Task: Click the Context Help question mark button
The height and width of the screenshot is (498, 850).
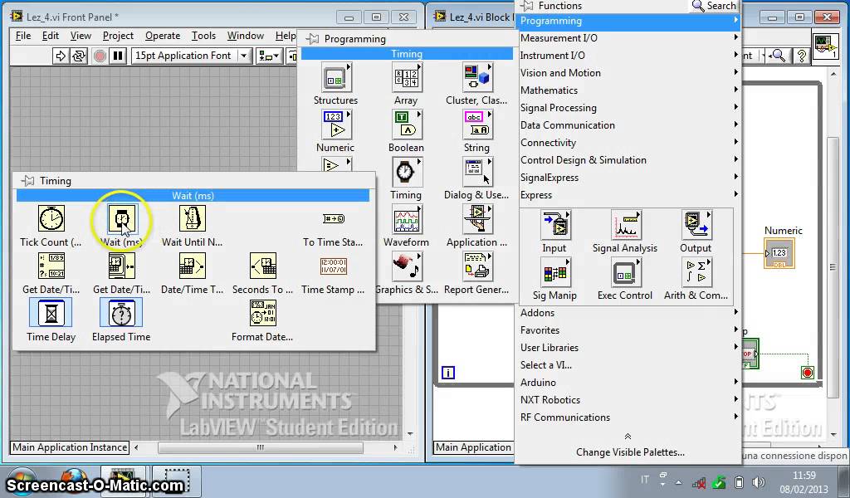Action: tap(801, 56)
